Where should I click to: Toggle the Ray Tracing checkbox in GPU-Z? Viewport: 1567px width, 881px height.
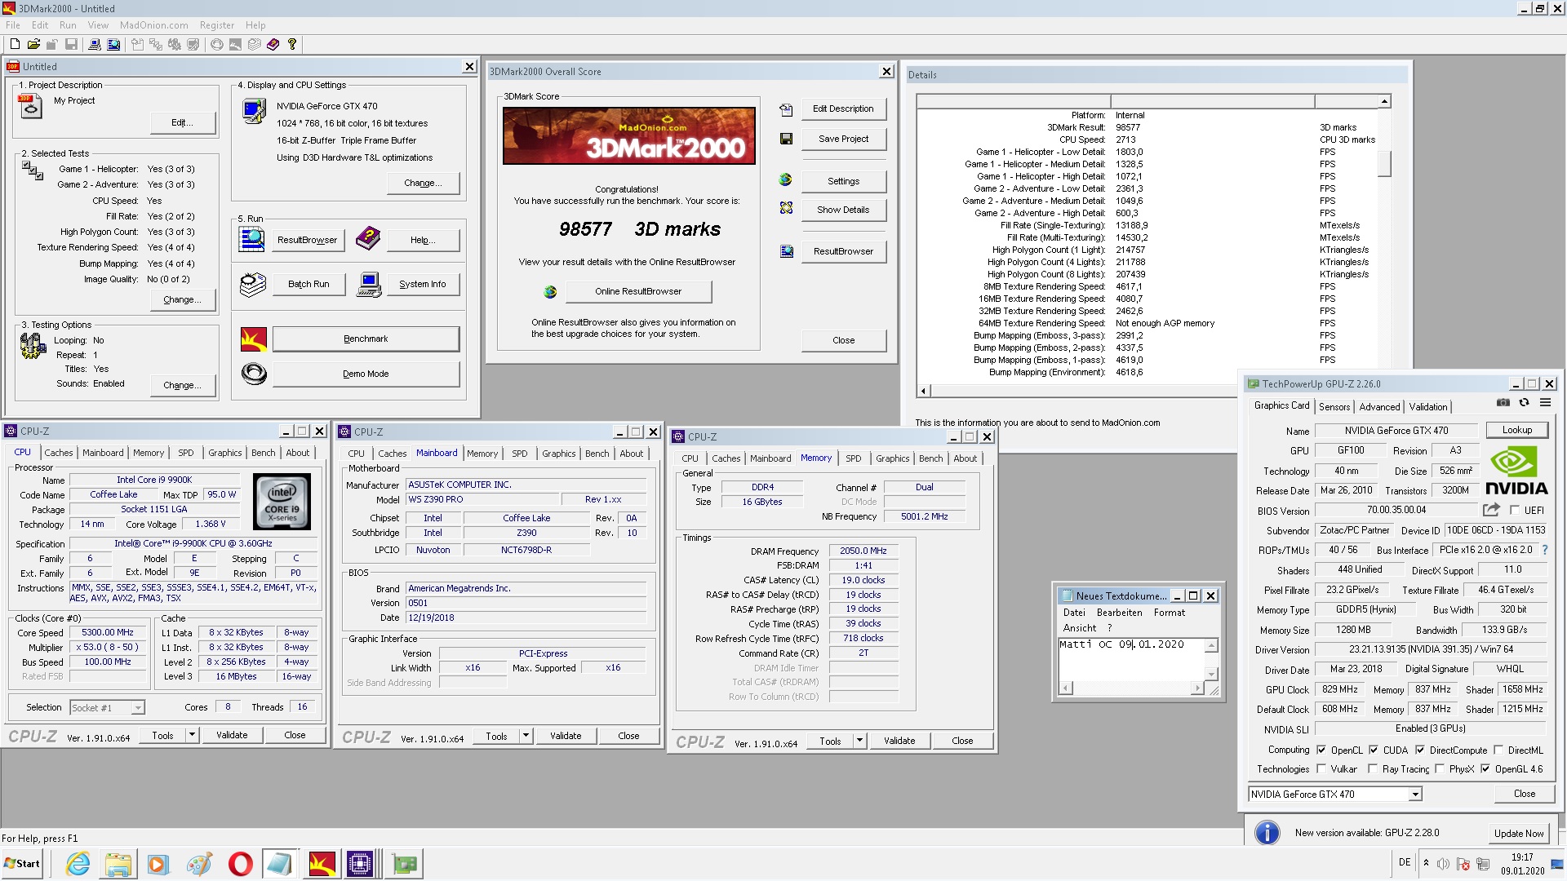[1373, 768]
